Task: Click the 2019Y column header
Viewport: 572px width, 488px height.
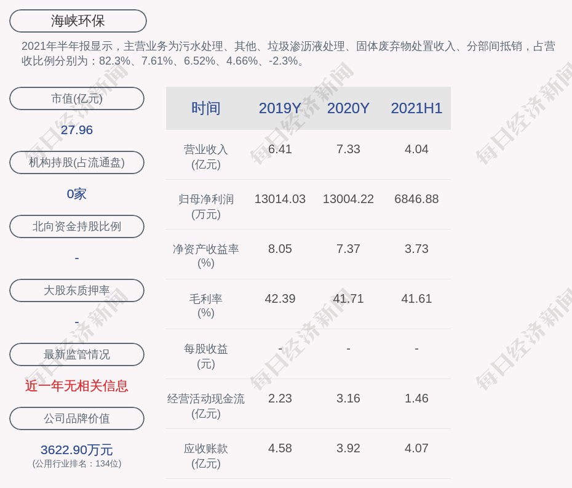Action: [x=280, y=108]
